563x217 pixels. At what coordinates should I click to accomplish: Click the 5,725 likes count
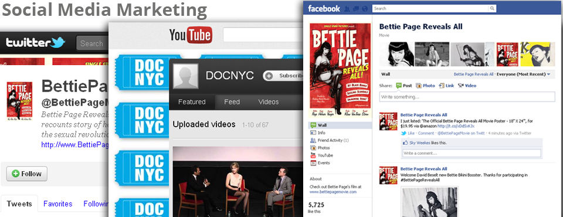click(316, 205)
